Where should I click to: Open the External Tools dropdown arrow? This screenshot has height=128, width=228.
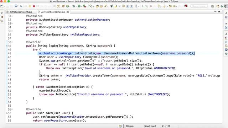coord(93,6)
